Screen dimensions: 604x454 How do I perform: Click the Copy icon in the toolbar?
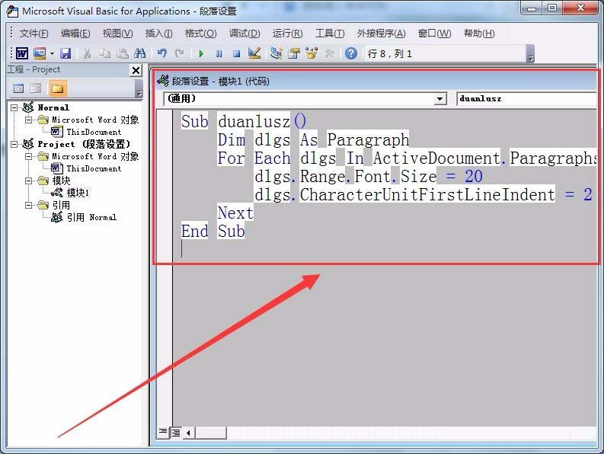pyautogui.click(x=104, y=53)
